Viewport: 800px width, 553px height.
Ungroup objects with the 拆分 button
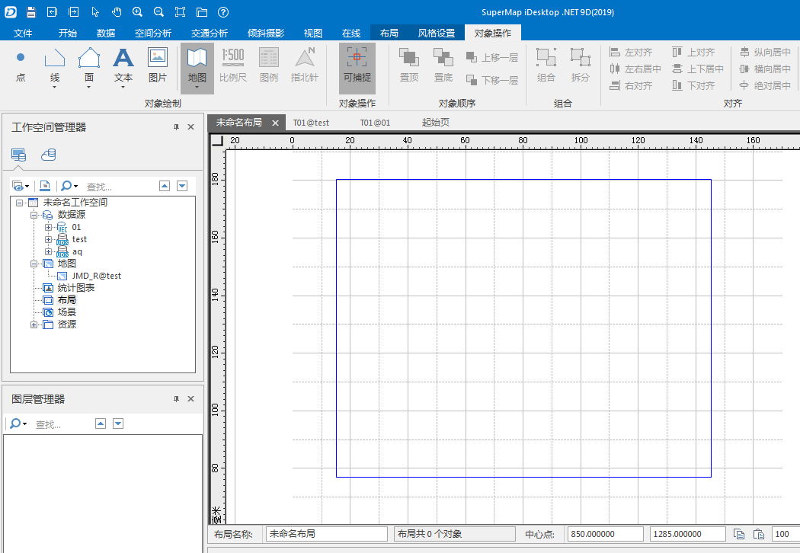tap(580, 66)
